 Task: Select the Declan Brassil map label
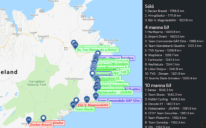tap(41, 124)
